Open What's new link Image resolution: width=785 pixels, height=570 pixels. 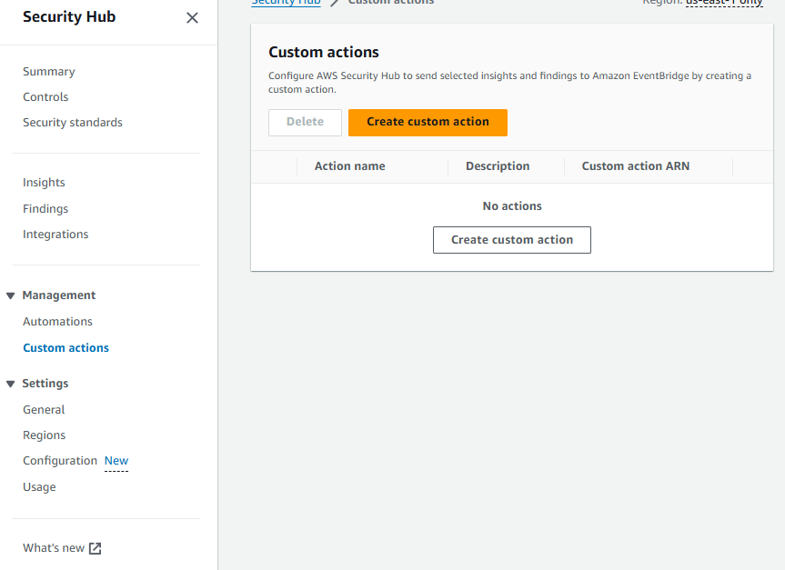54,548
